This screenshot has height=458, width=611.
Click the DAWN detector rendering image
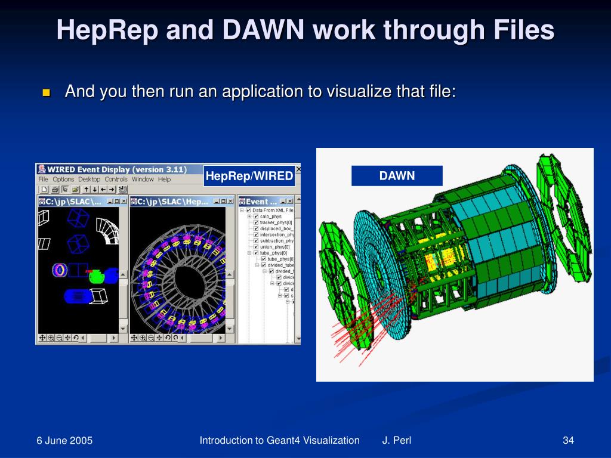coord(455,264)
